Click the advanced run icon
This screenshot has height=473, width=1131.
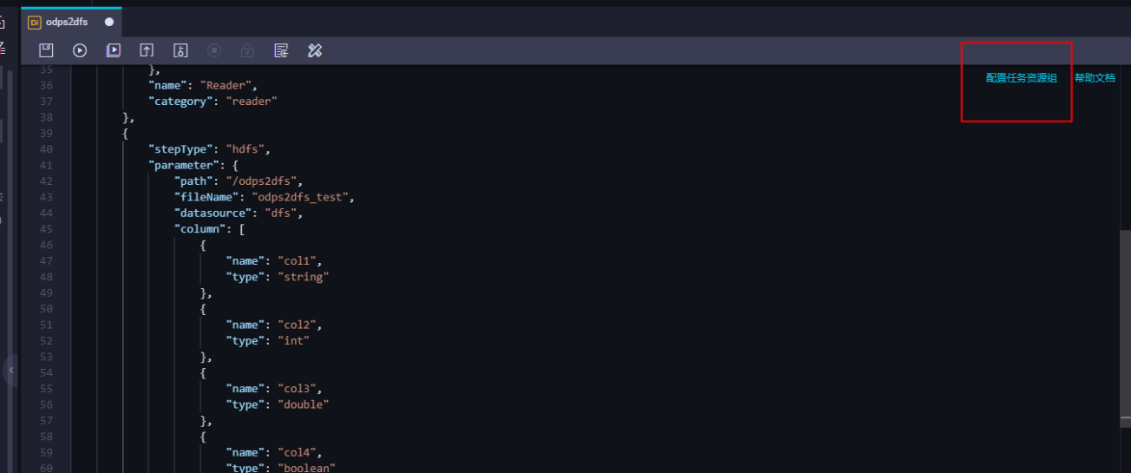click(x=114, y=50)
